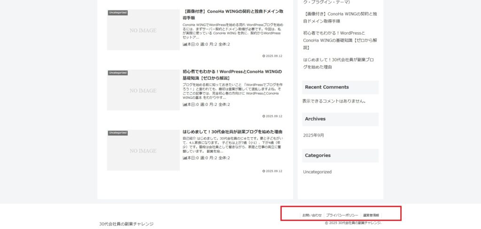Click the sidebar link はじめまして！30代会社員が副業ブログを始めた理由
The height and width of the screenshot is (229, 481).
point(338,63)
